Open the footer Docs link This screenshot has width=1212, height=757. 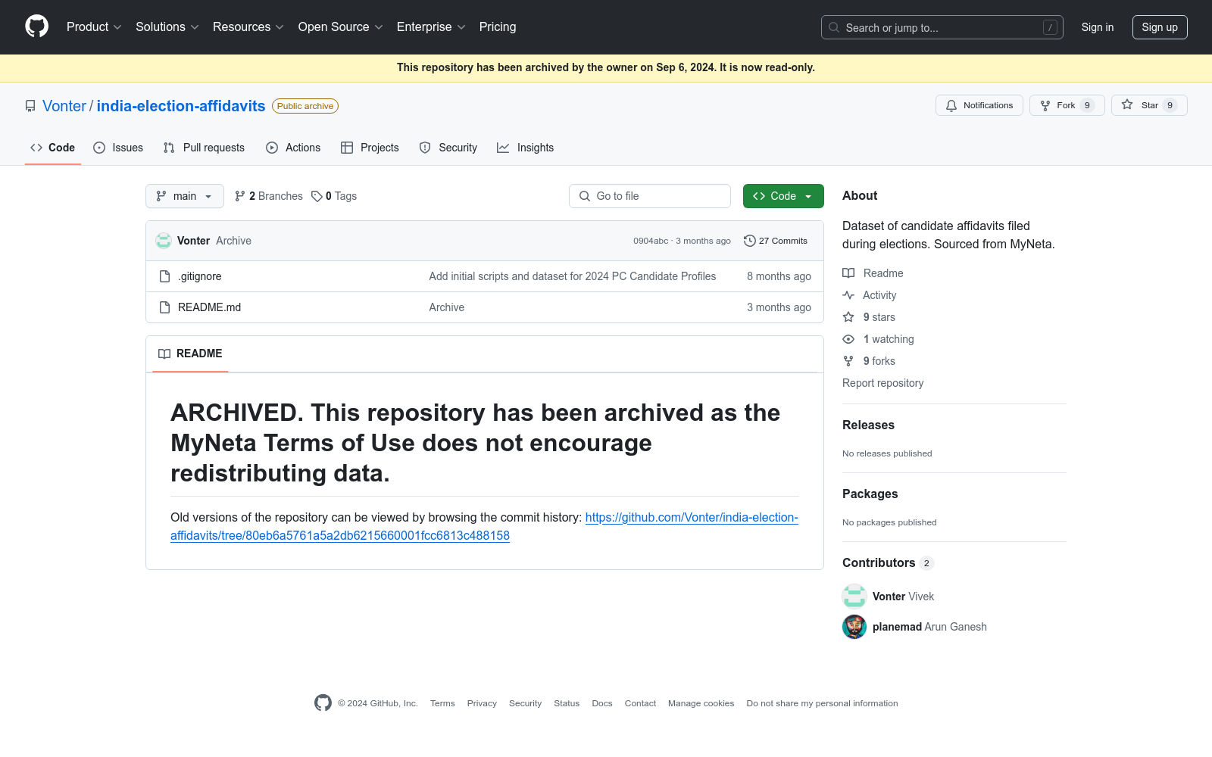pyautogui.click(x=602, y=703)
